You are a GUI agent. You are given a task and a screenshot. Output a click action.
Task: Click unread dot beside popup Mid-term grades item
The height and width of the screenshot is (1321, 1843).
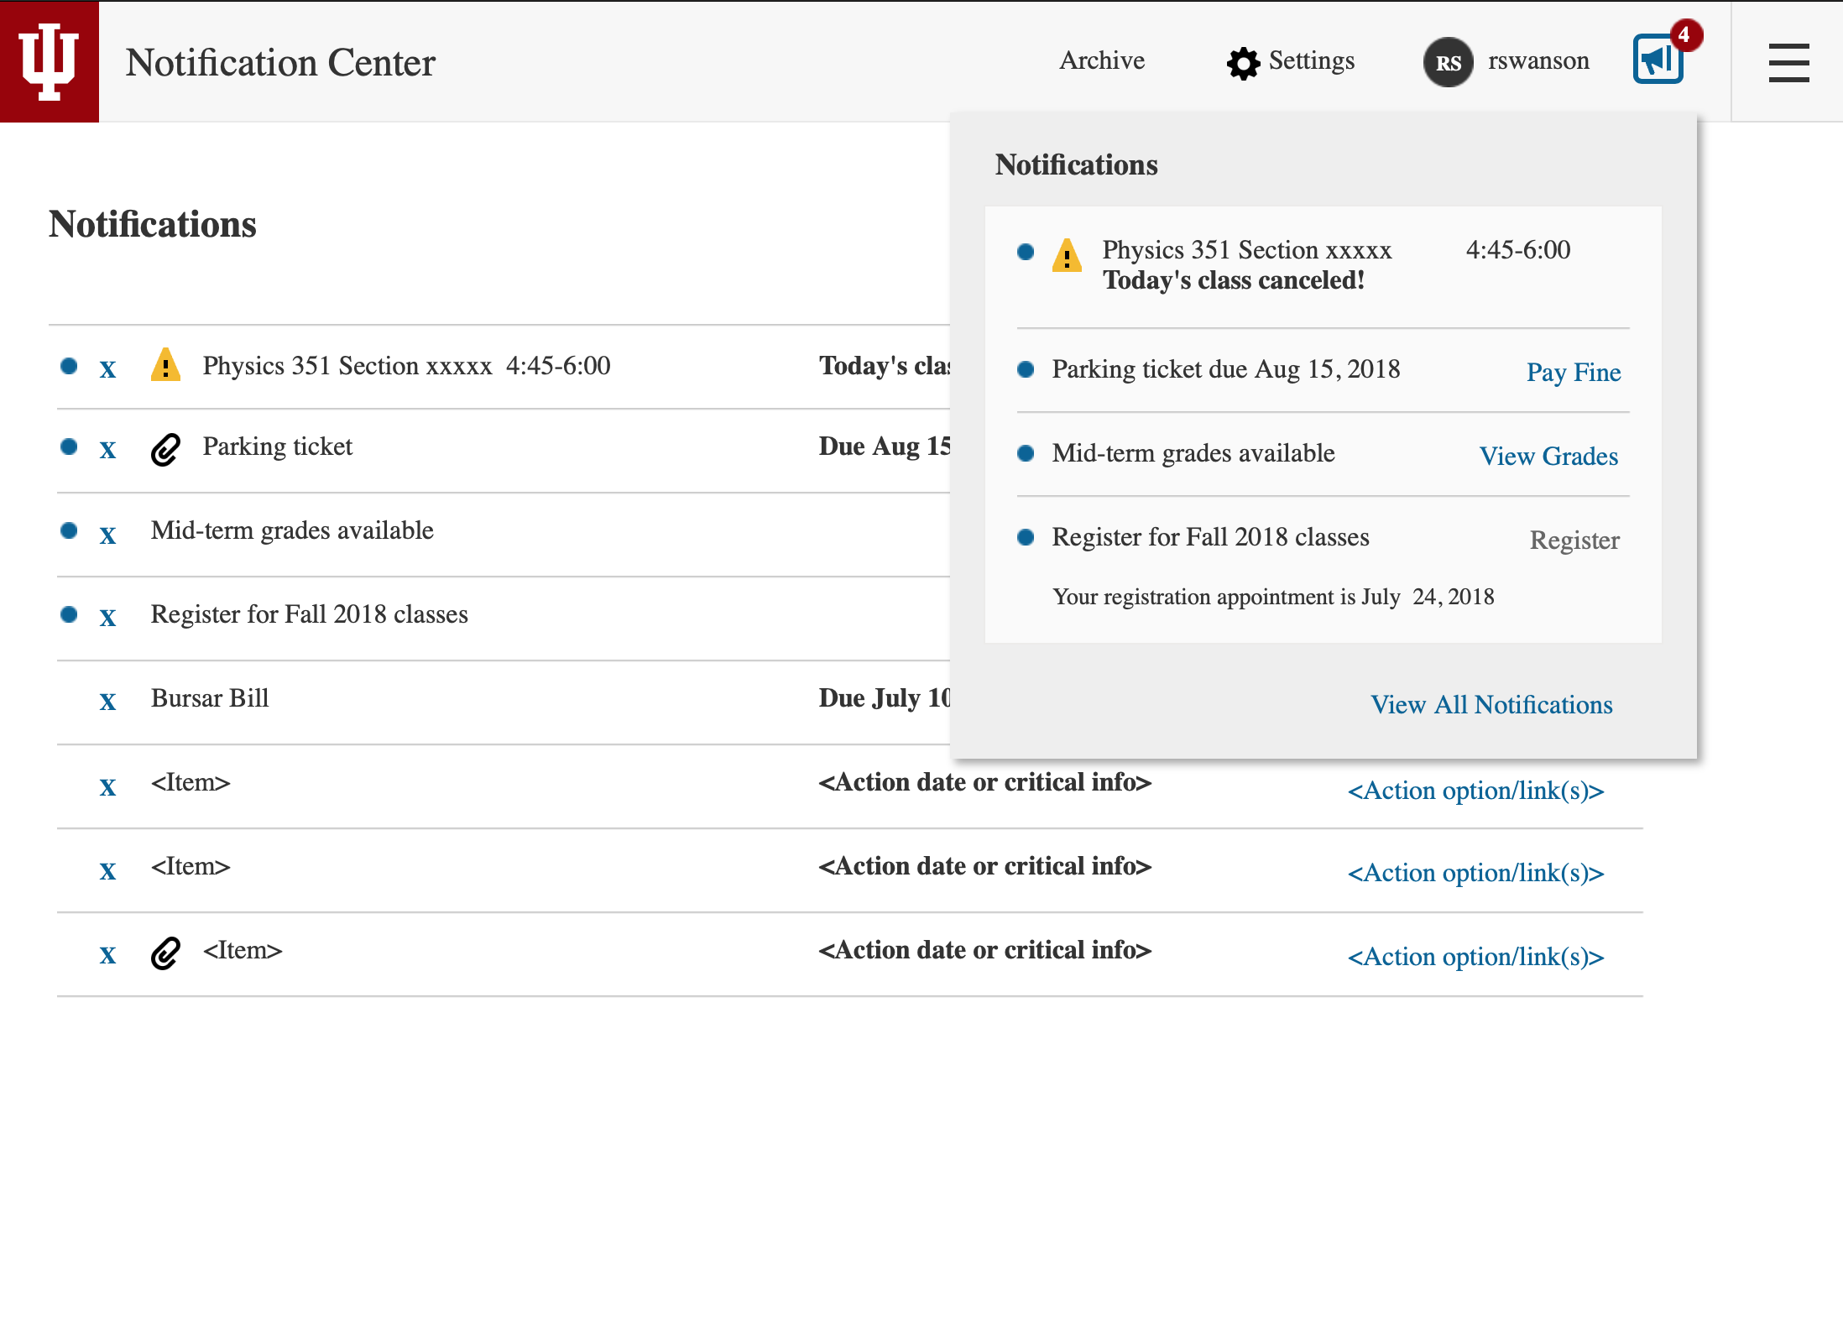click(1025, 453)
